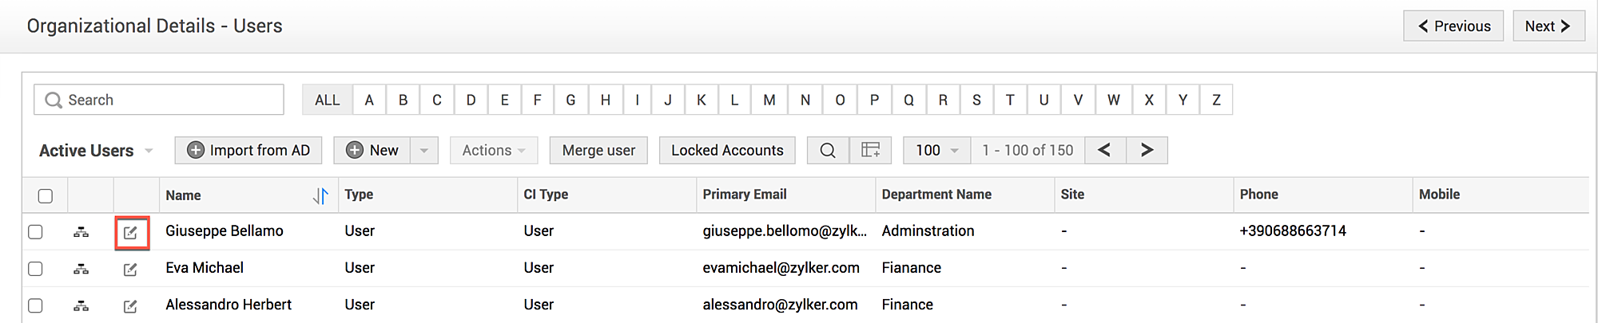
Task: Open the dropdown arrow beside New
Action: point(424,151)
